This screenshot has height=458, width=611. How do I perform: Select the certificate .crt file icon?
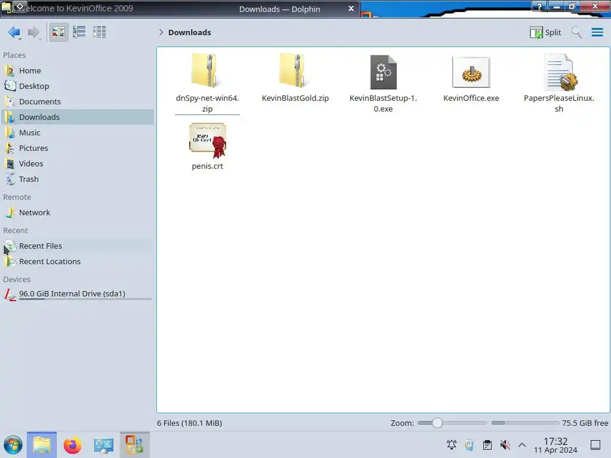pos(208,140)
